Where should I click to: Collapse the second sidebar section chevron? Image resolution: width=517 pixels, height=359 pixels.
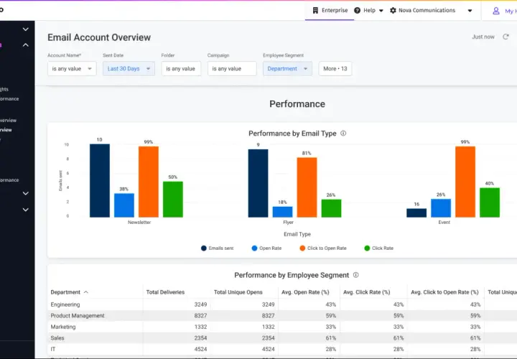[25, 45]
